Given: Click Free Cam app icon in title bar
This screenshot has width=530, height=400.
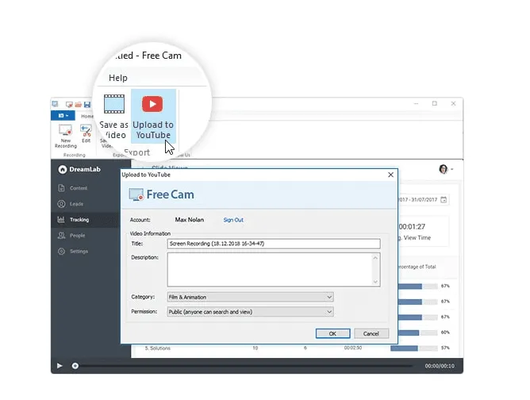Looking at the screenshot, I should 55,104.
